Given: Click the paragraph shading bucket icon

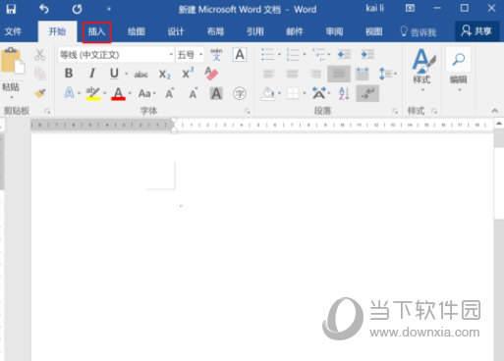Looking at the screenshot, I should (x=268, y=94).
